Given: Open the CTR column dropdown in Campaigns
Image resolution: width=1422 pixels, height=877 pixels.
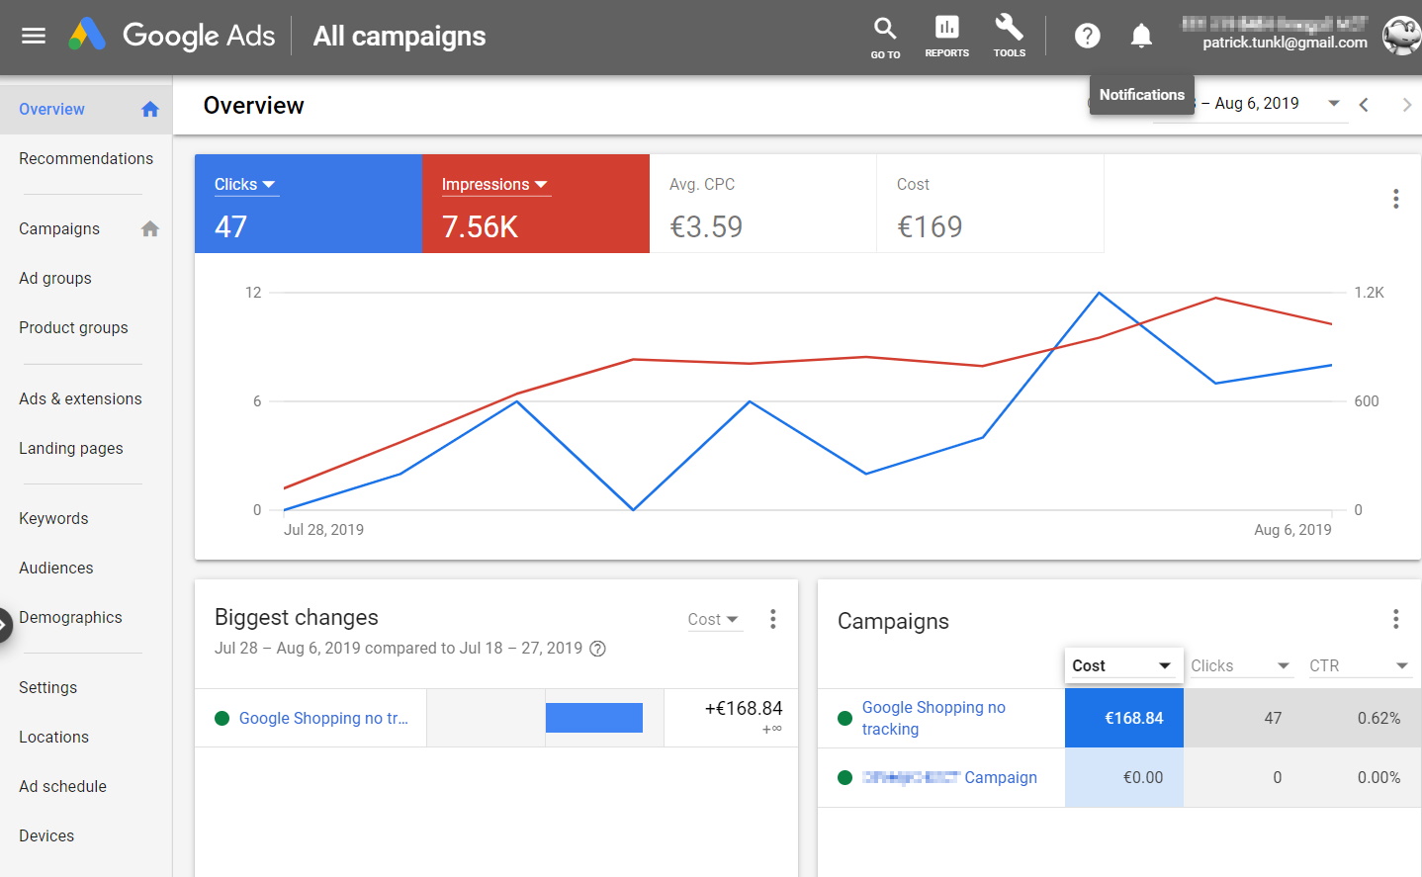Looking at the screenshot, I should pos(1360,665).
